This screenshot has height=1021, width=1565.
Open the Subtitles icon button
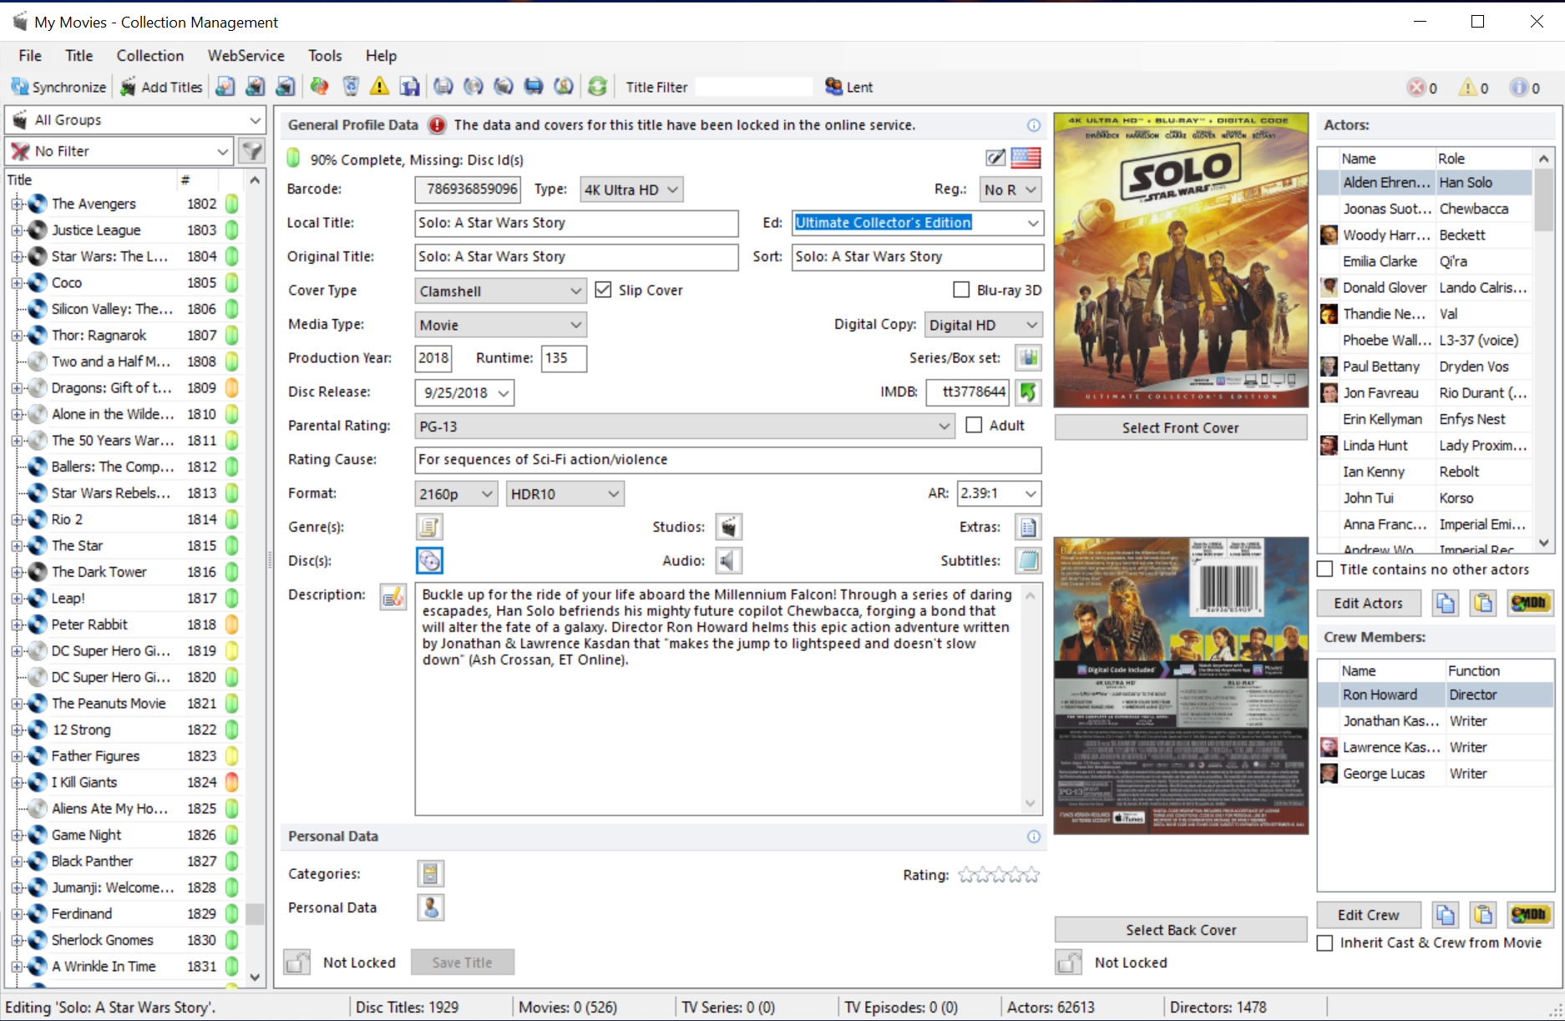1029,561
